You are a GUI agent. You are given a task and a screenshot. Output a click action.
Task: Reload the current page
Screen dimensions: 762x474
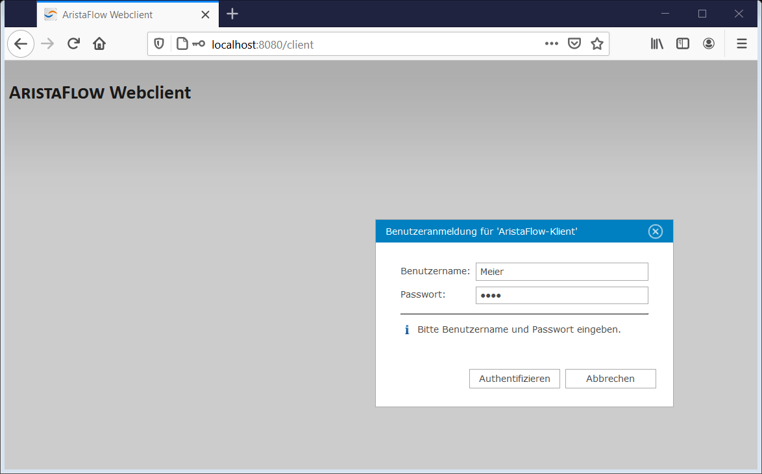(73, 44)
